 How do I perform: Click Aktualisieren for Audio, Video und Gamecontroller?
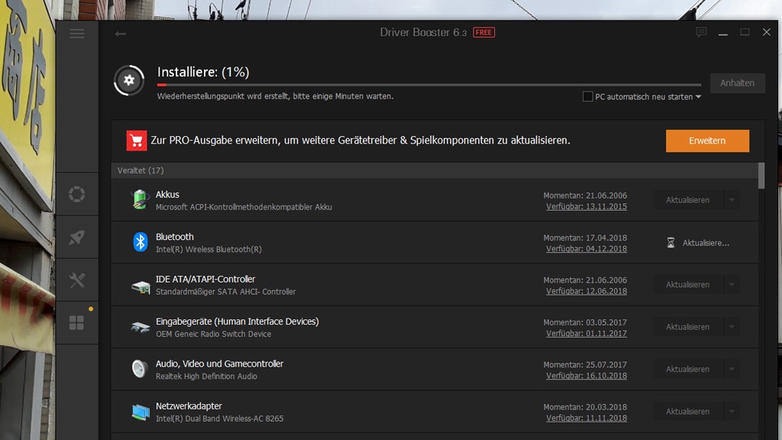tap(688, 370)
